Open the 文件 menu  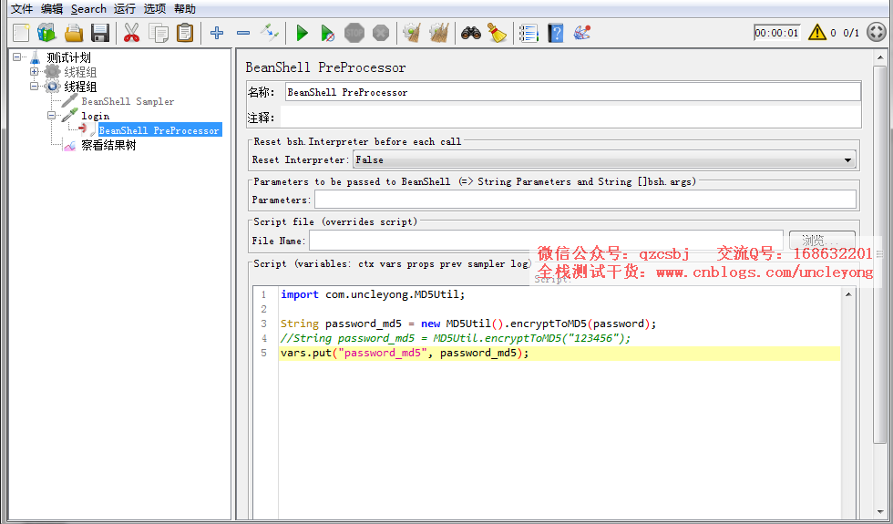[x=22, y=8]
